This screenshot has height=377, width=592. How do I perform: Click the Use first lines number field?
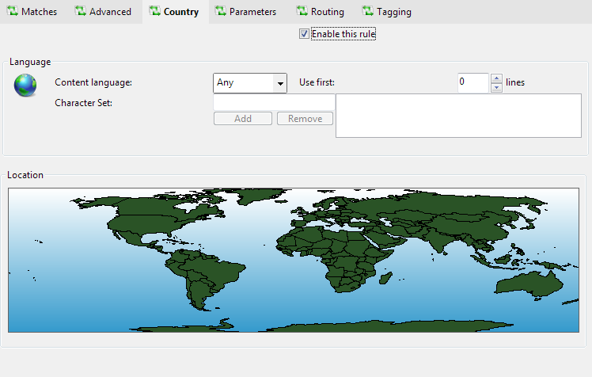click(x=473, y=82)
